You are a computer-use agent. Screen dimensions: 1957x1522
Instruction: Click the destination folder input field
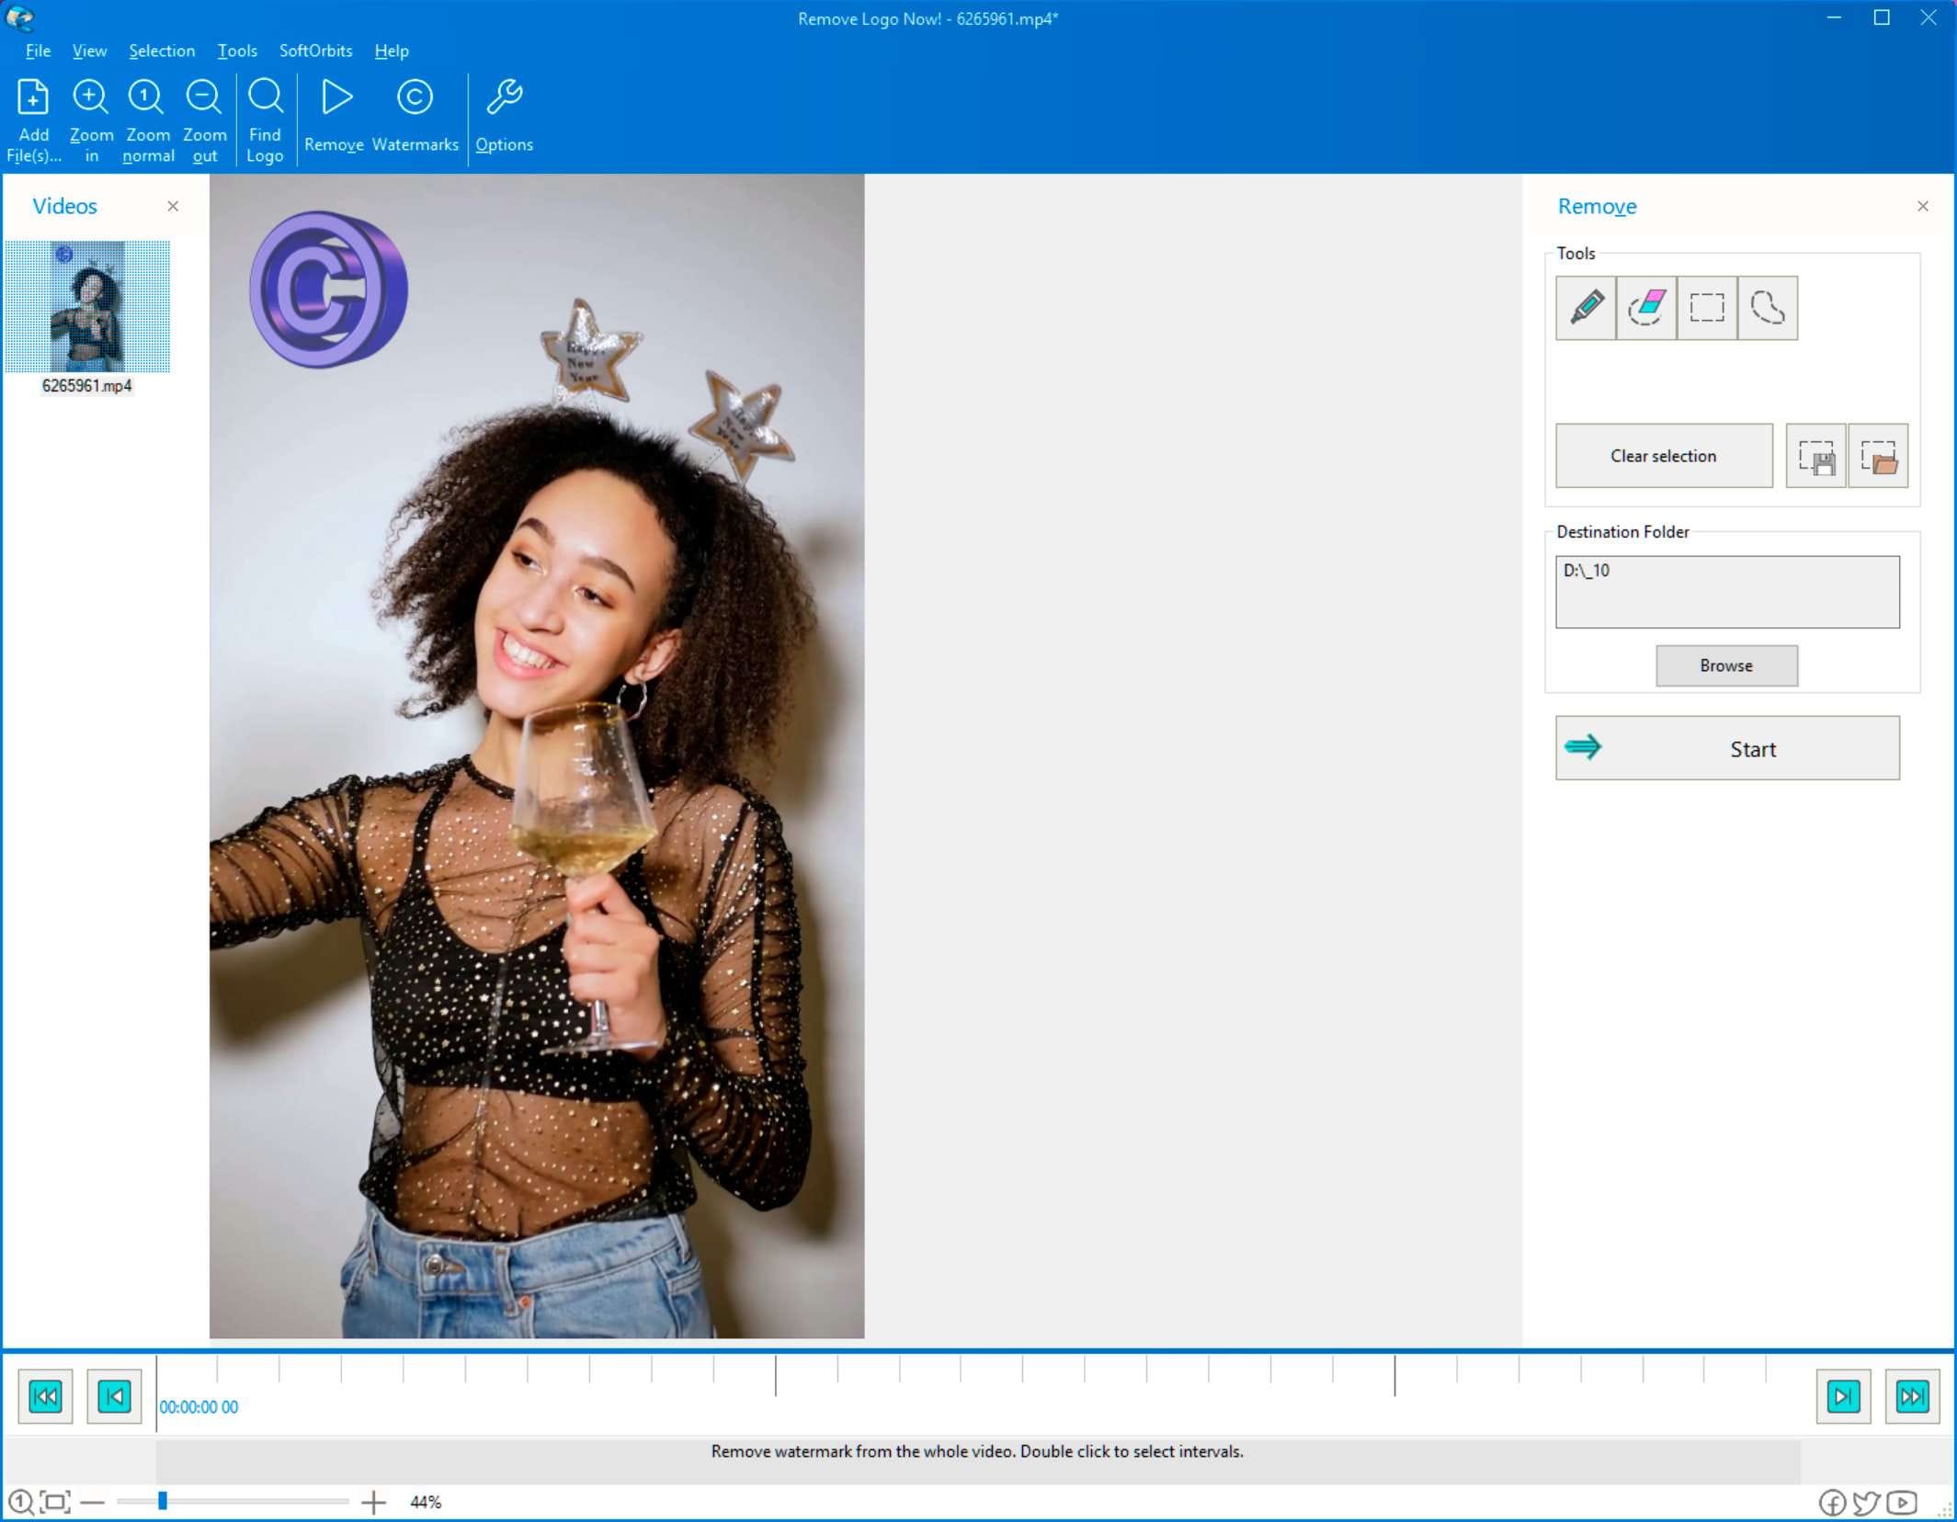point(1726,591)
